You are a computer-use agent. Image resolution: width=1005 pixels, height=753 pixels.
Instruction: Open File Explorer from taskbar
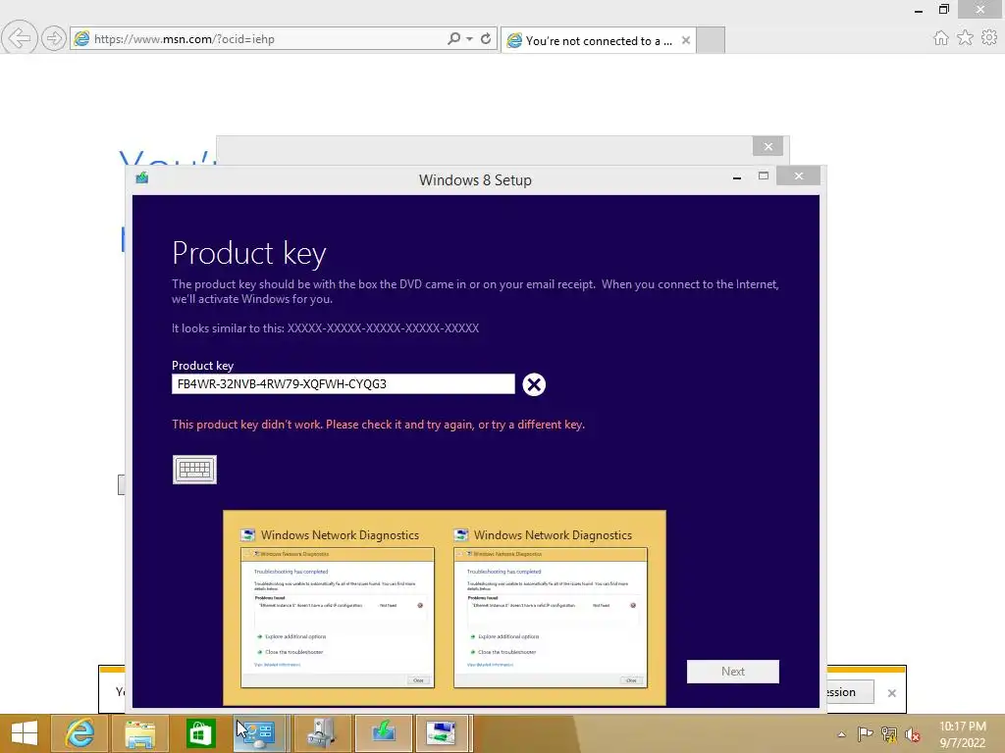[139, 733]
